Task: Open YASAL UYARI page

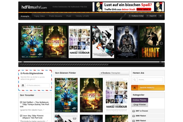Action: (x=82, y=16)
